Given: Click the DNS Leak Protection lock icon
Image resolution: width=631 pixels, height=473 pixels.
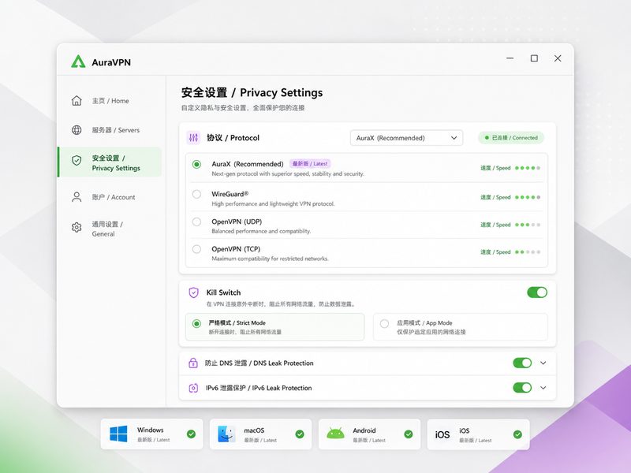Looking at the screenshot, I should coord(193,363).
